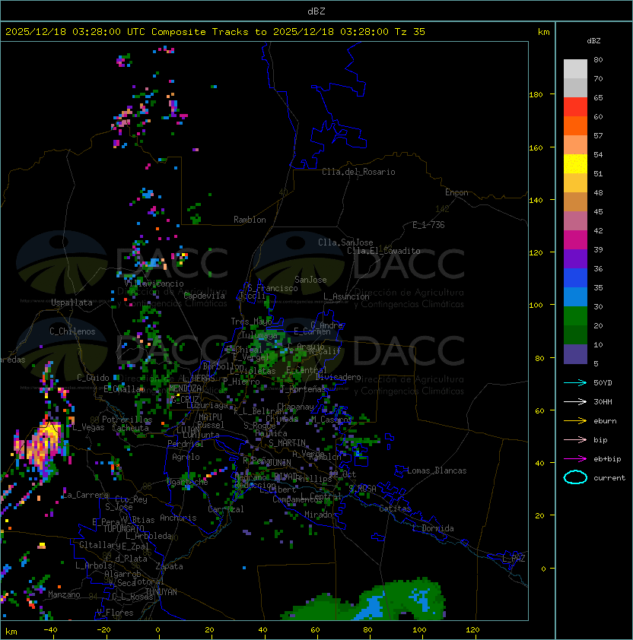The image size is (633, 640).
Task: Click the 'TUPUNGATO' map label
Action: (123, 529)
